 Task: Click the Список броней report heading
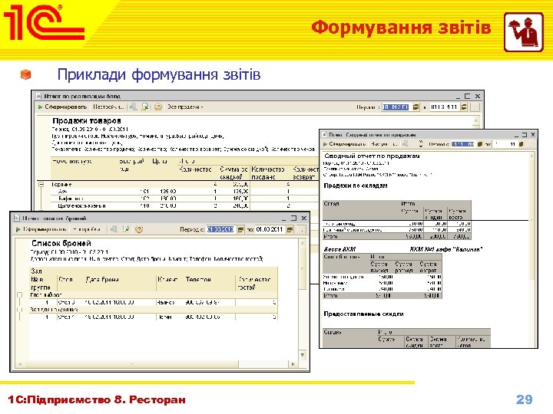coord(61,243)
